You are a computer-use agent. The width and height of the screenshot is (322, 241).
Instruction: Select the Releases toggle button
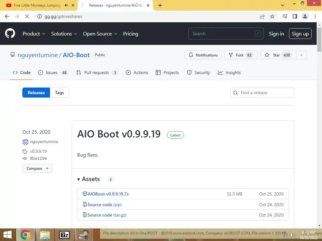36,93
